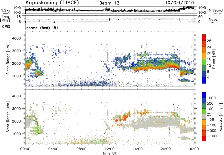The image size is (224, 155).
Task: Click the 'Beam 12' label
Action: tap(109, 3)
